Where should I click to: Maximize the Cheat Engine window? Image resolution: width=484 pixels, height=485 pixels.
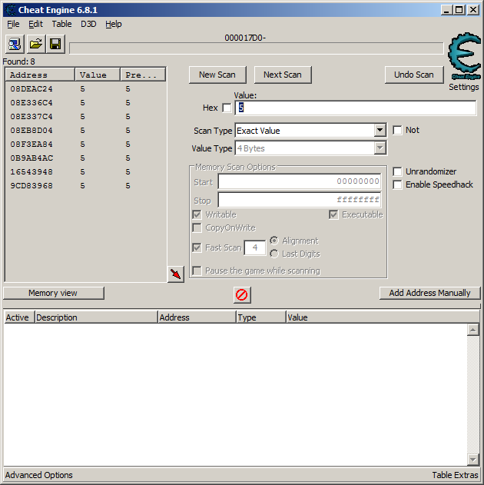pos(459,10)
